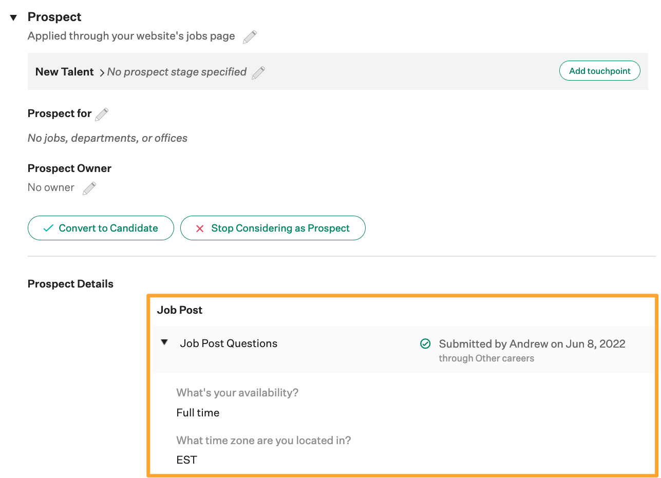Screen dimensions: 661x478
Task: Click the Add touchpoint button
Action: click(599, 71)
